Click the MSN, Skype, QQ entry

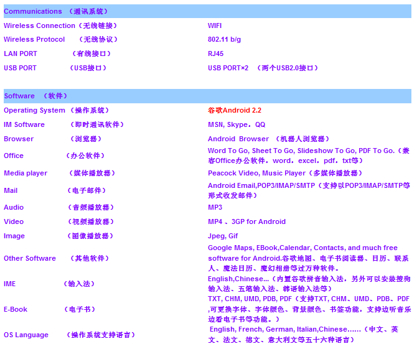pos(237,124)
